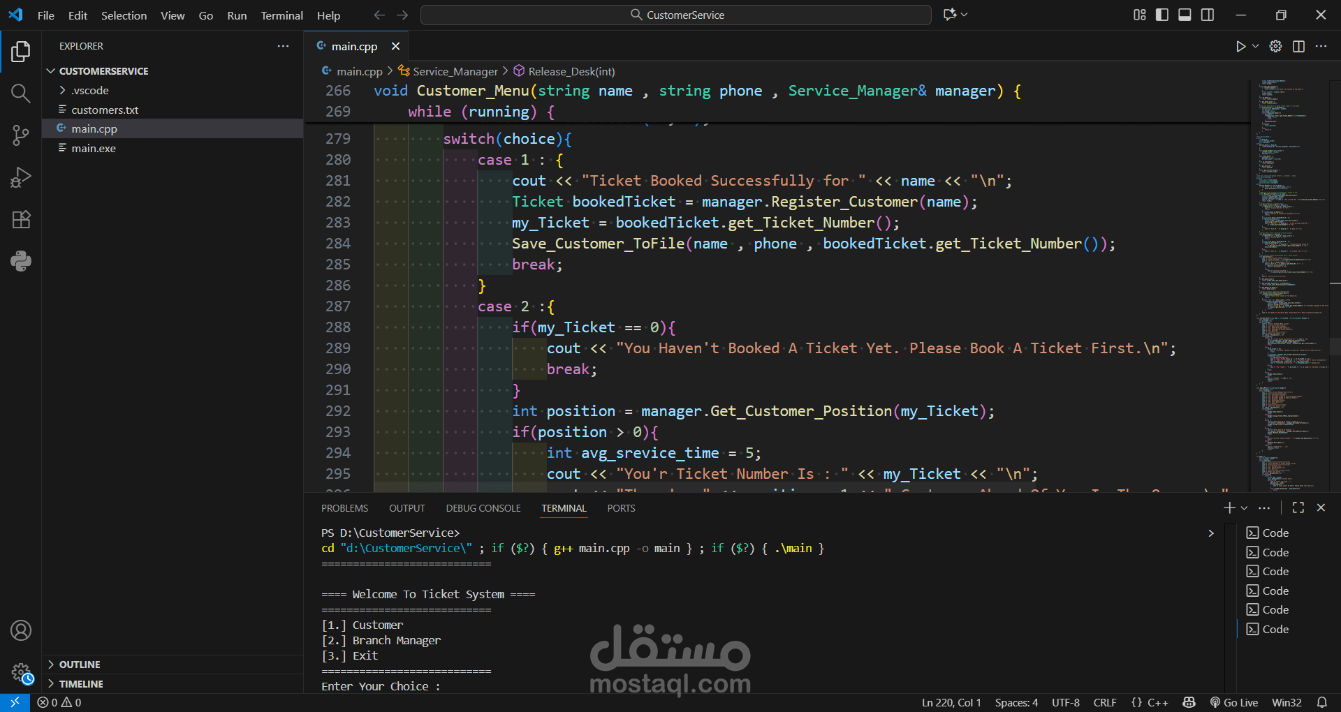Split the editor to the right
The height and width of the screenshot is (712, 1341).
1298,46
